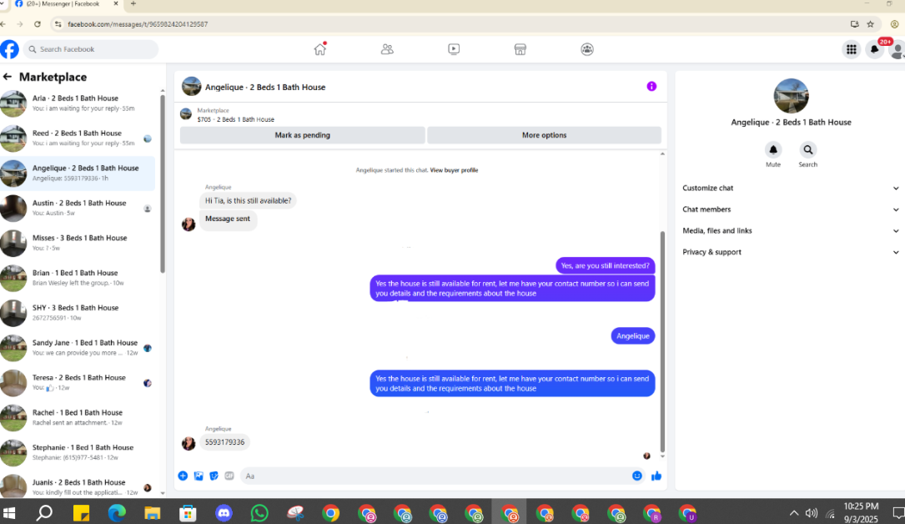Open Groups icon in top navigation
The height and width of the screenshot is (524, 905).
click(587, 49)
